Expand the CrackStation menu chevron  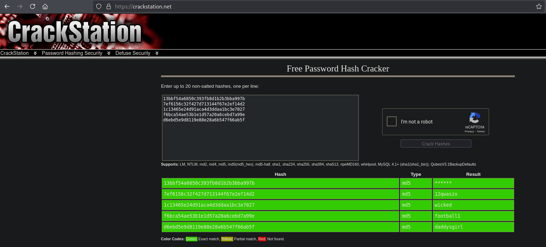(x=35, y=53)
